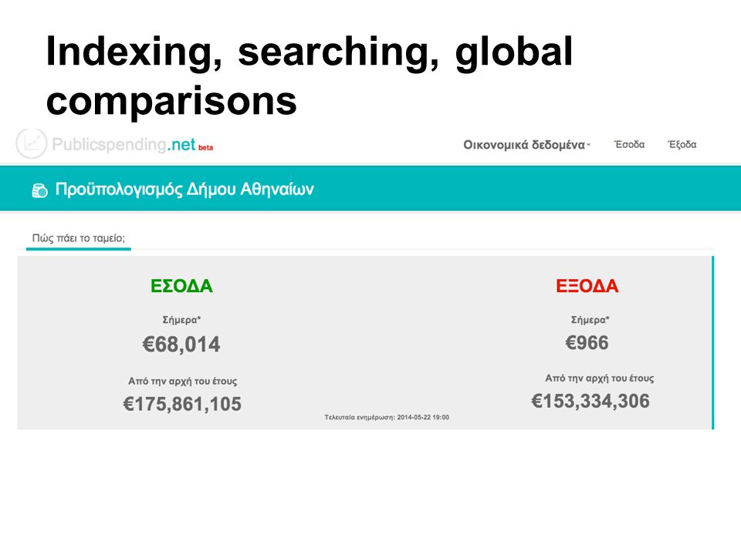This screenshot has height=555, width=741.
Task: Click today's expenses amount €966
Action: pos(587,342)
